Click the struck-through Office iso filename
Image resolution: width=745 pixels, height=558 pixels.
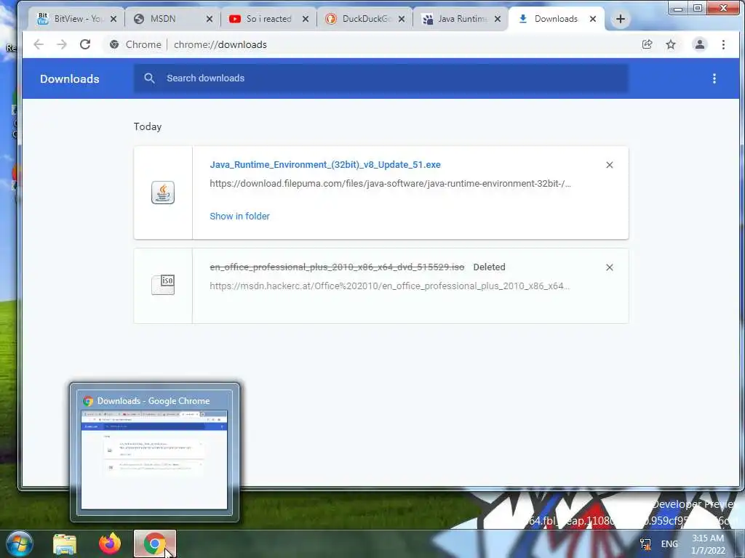click(x=337, y=267)
